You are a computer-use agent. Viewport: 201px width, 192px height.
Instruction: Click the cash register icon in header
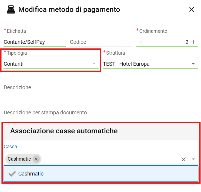[x=11, y=10]
